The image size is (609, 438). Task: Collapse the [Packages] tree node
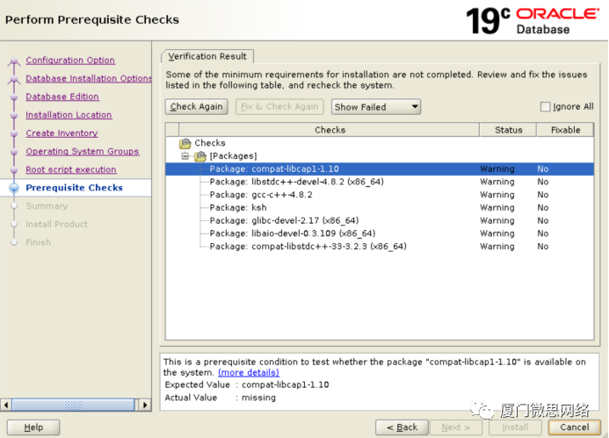click(x=185, y=156)
